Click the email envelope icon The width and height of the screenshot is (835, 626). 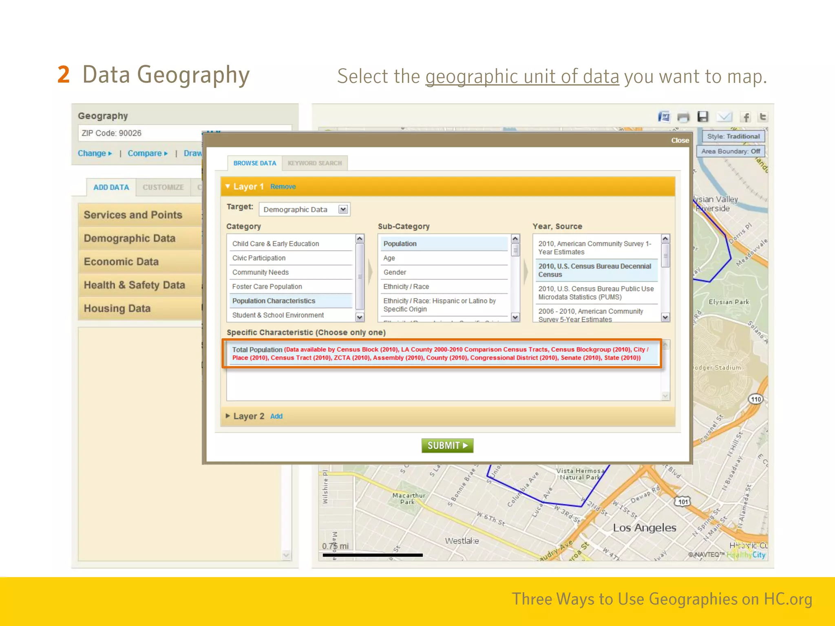click(x=724, y=117)
